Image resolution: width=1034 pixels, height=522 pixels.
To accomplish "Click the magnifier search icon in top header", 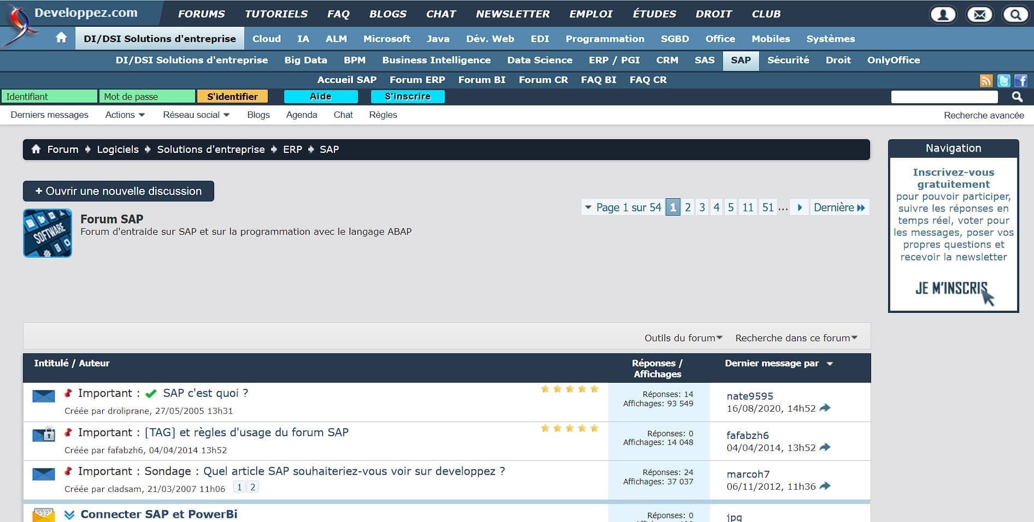I will [x=1015, y=14].
